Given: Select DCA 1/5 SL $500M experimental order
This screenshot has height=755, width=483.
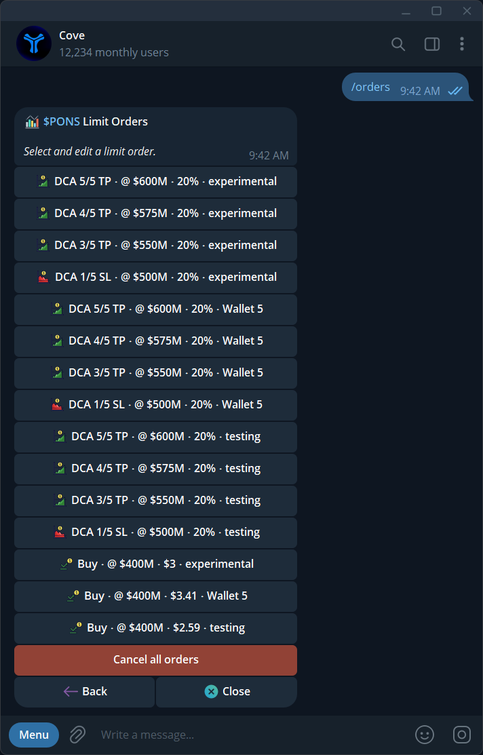Looking at the screenshot, I should (155, 277).
